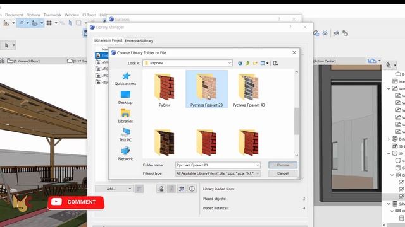Expand the Look in folder dropdown

point(229,63)
